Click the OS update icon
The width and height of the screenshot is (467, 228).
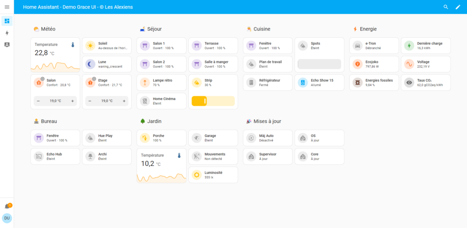303,138
